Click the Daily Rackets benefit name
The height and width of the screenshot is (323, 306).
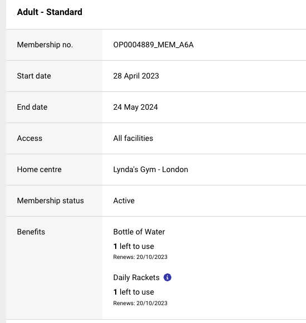136,277
